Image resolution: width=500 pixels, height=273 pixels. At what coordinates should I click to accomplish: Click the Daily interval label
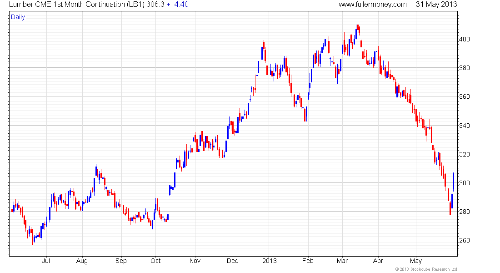click(x=18, y=17)
